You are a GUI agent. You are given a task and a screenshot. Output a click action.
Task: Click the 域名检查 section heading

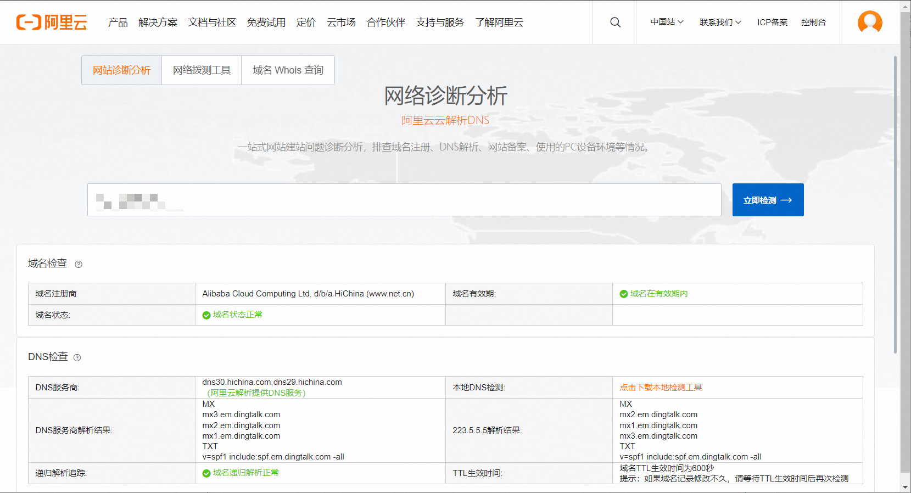(x=47, y=264)
